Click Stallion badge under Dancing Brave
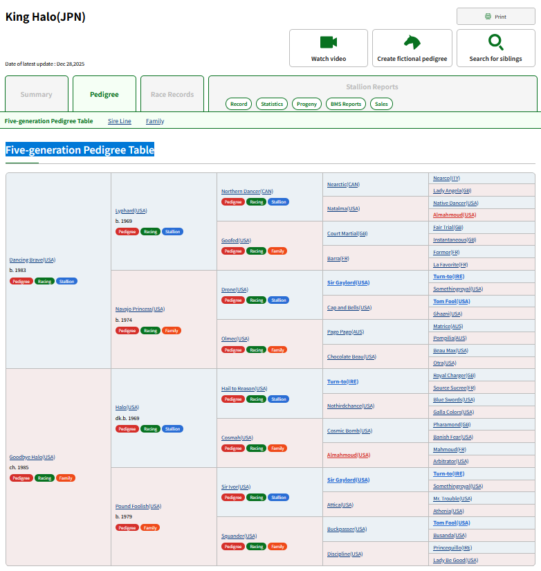 pyautogui.click(x=66, y=281)
